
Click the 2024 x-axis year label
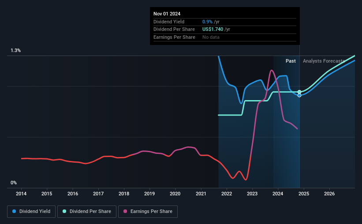(x=278, y=194)
